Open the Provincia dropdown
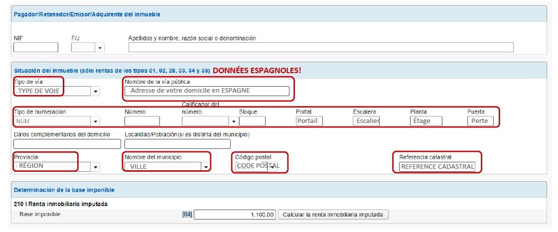The width and height of the screenshot is (558, 232). click(96, 167)
